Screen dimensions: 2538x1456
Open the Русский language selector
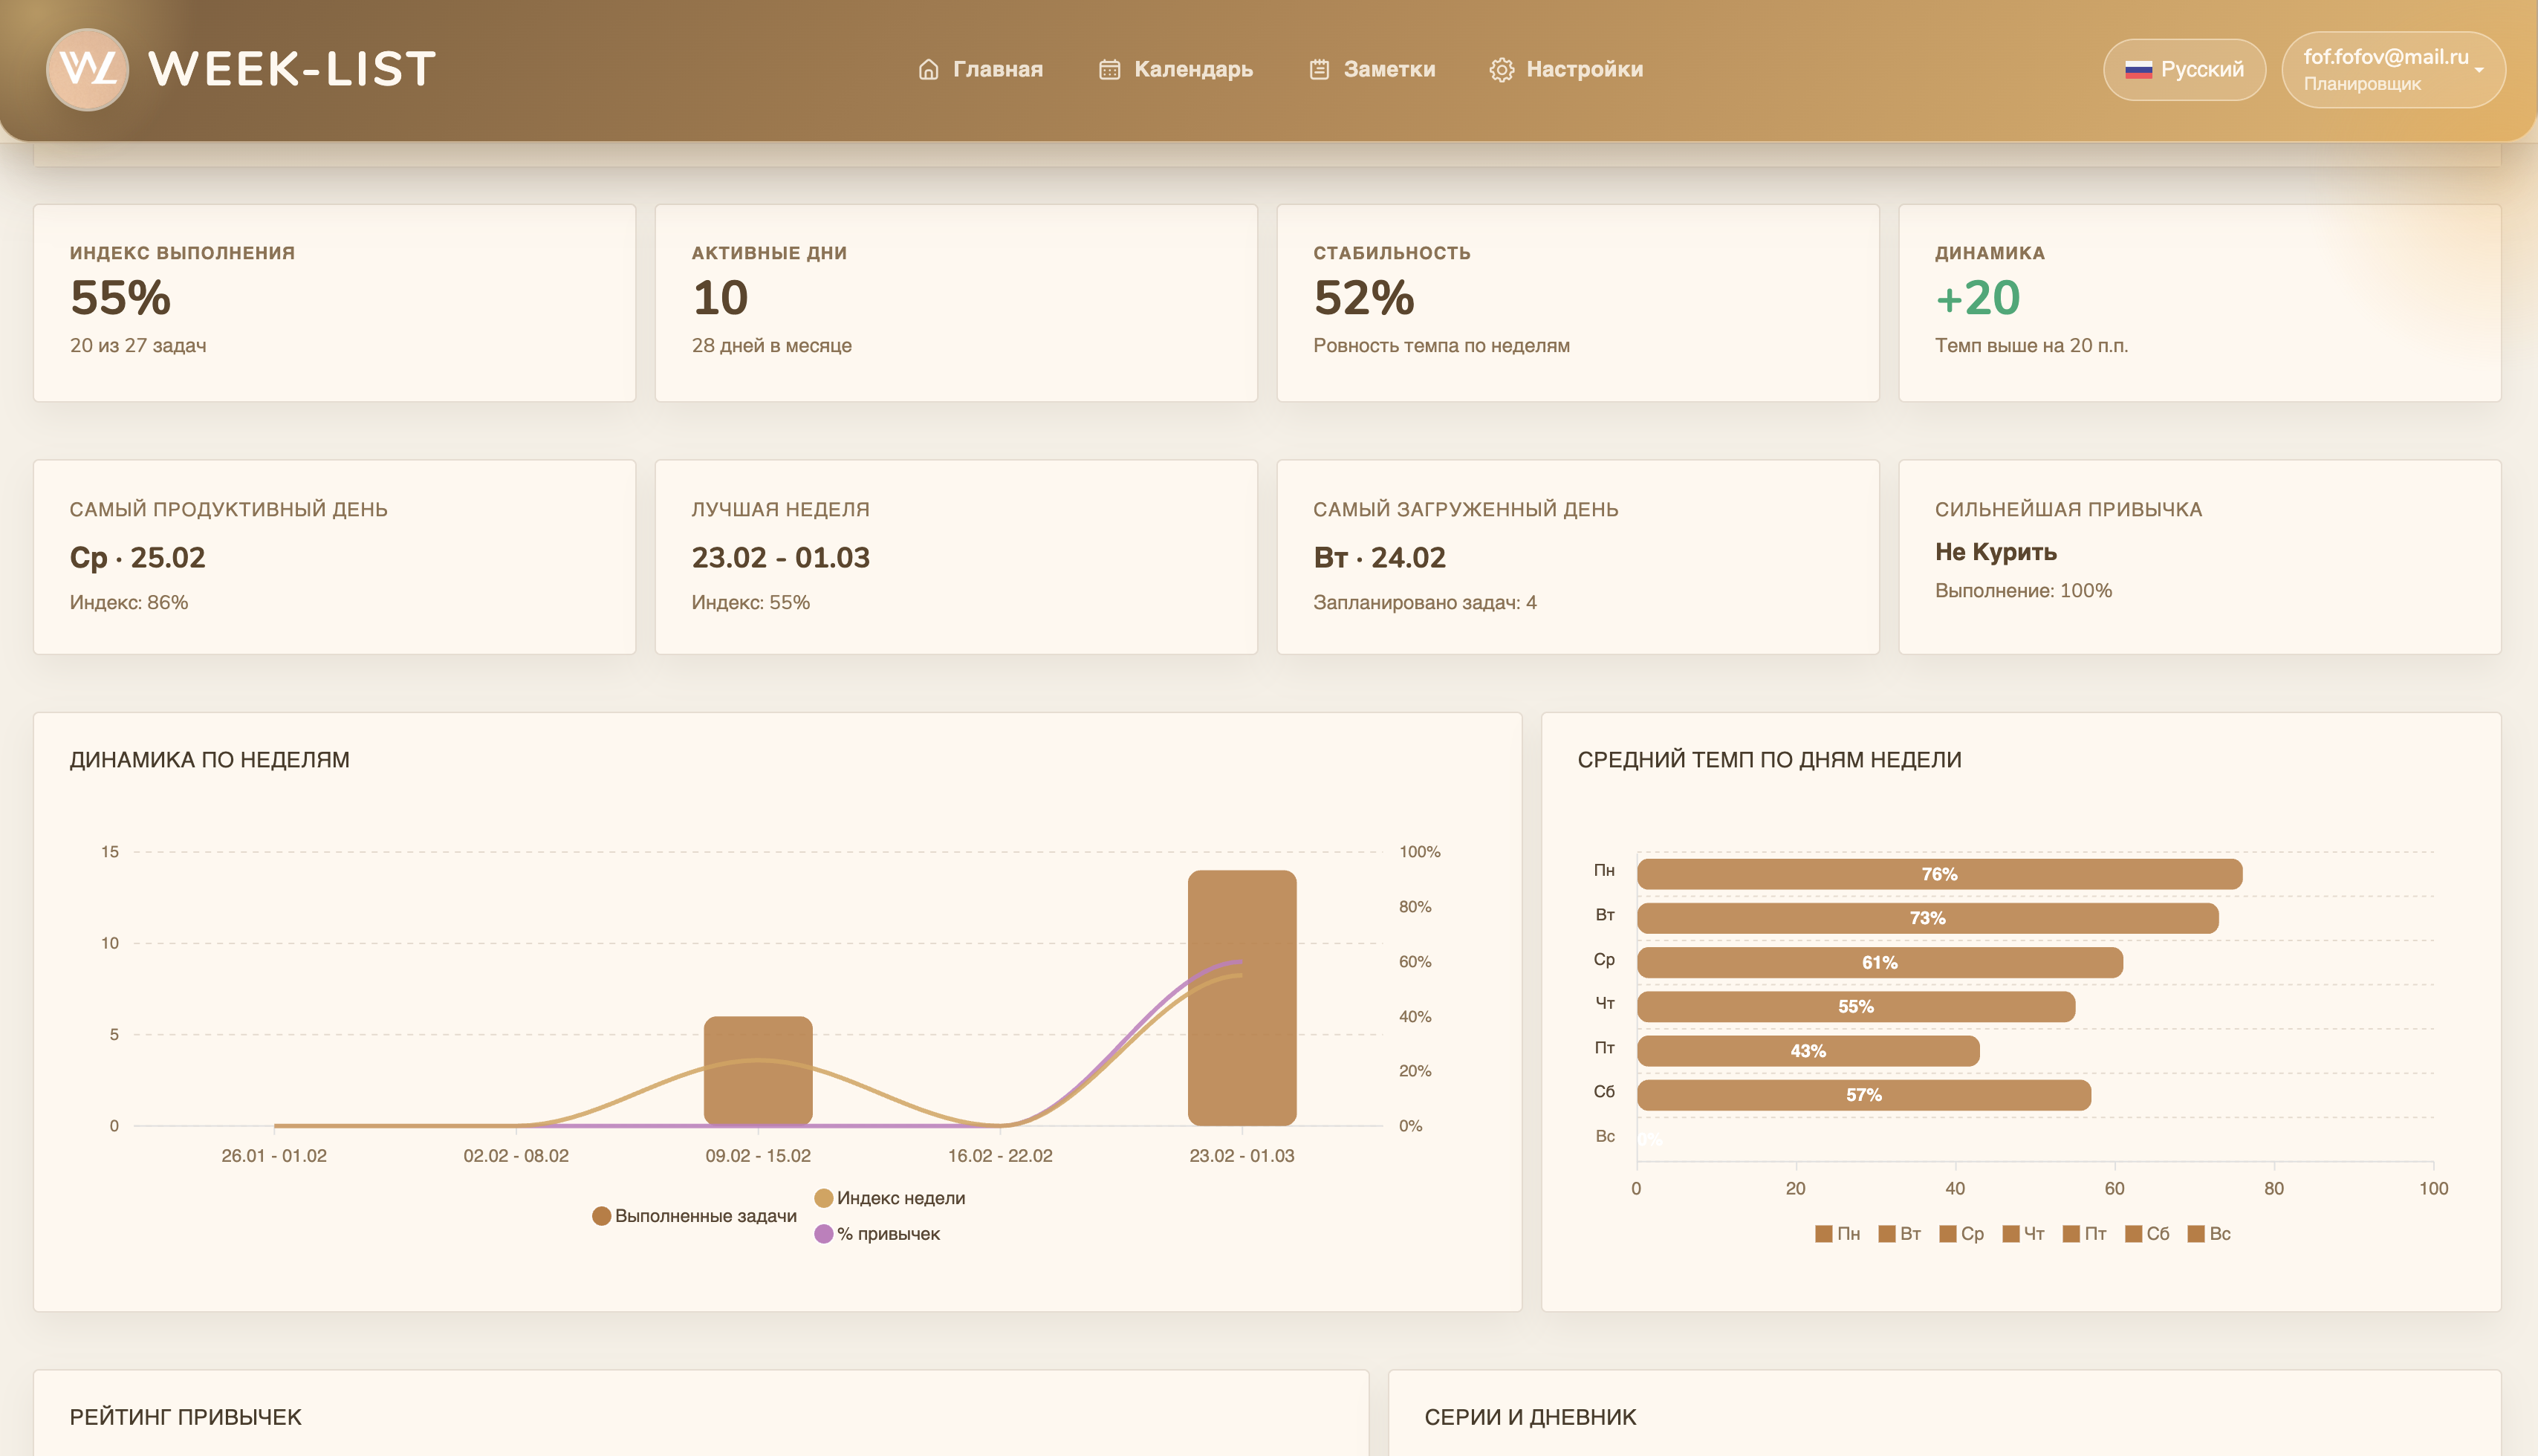(2200, 69)
